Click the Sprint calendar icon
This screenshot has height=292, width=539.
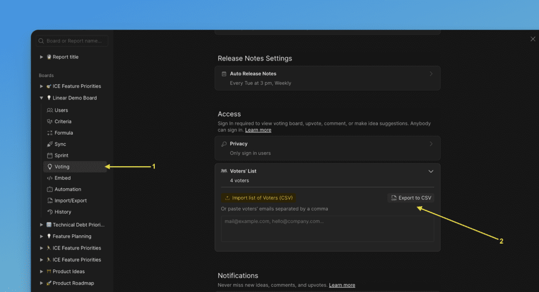click(50, 156)
